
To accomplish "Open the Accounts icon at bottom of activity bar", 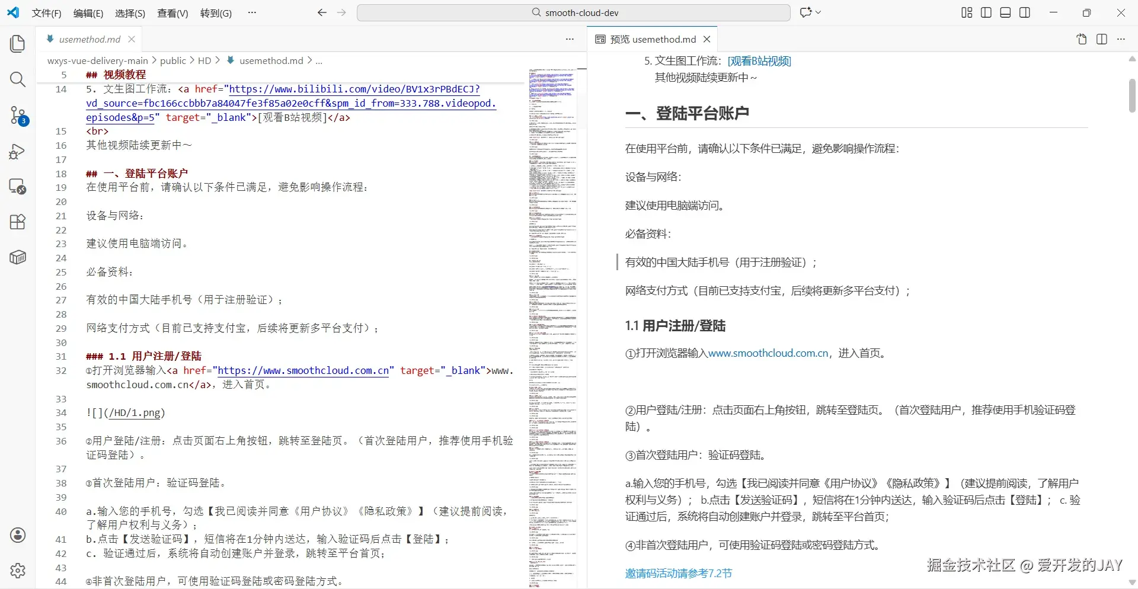I will coord(17,535).
